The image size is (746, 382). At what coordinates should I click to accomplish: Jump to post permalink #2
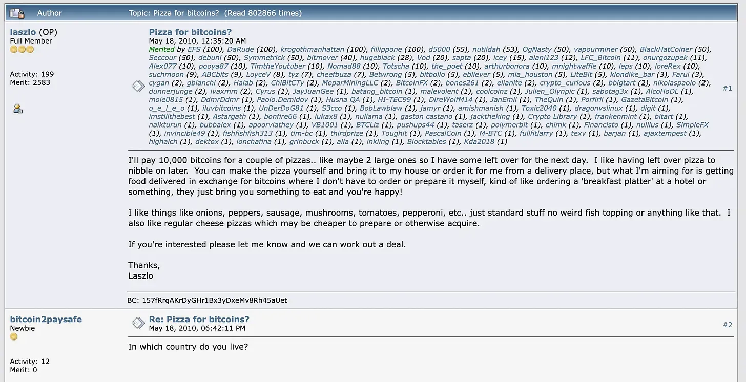(728, 325)
